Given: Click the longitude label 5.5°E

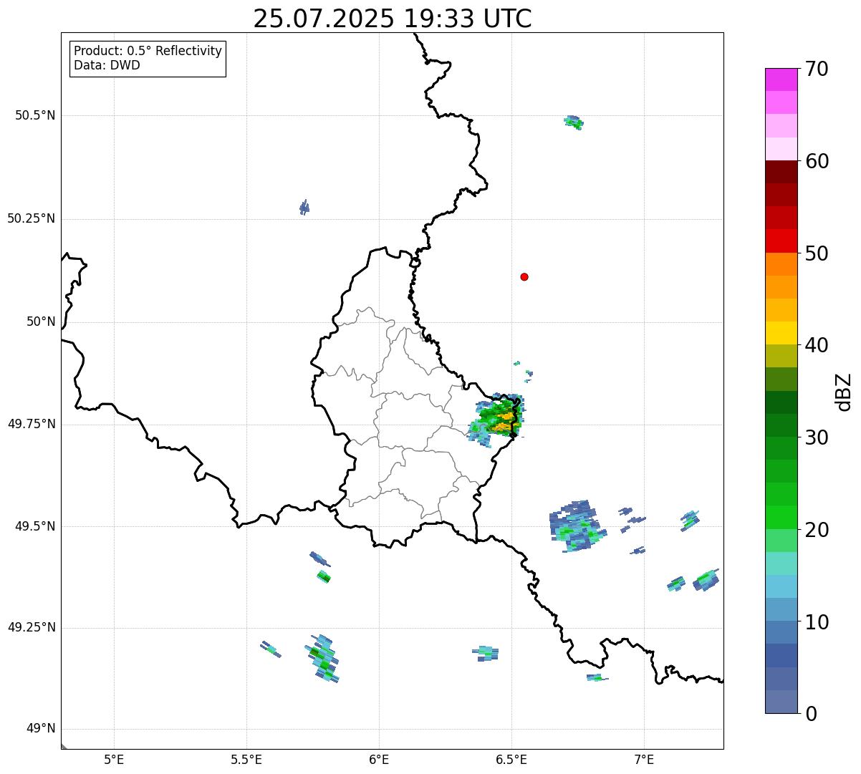Looking at the screenshot, I should (246, 759).
